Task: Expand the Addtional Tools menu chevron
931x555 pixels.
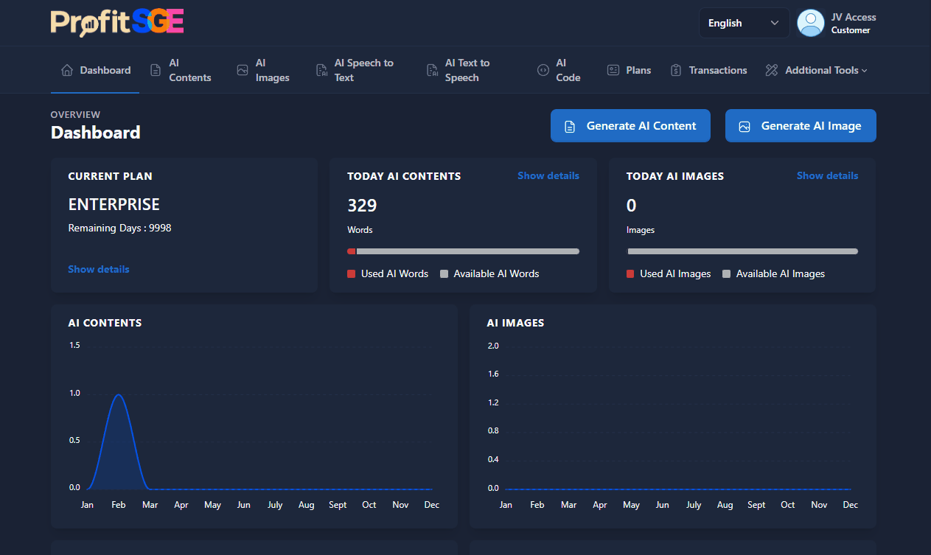Action: (x=865, y=71)
